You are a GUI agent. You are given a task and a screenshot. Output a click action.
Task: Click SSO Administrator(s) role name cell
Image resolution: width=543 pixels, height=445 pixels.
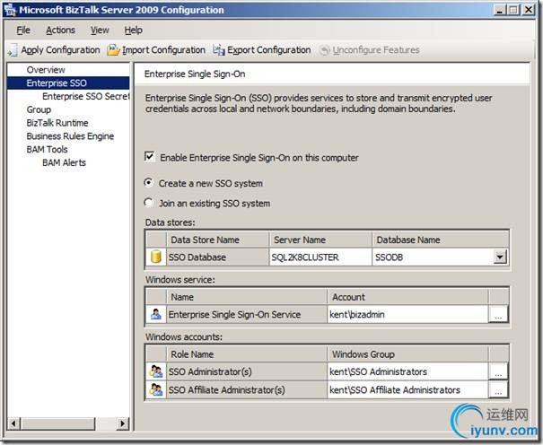coord(247,371)
